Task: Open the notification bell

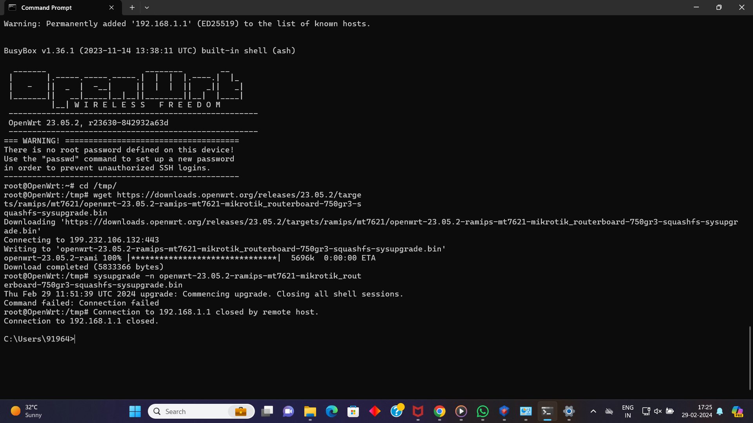Action: click(720, 411)
